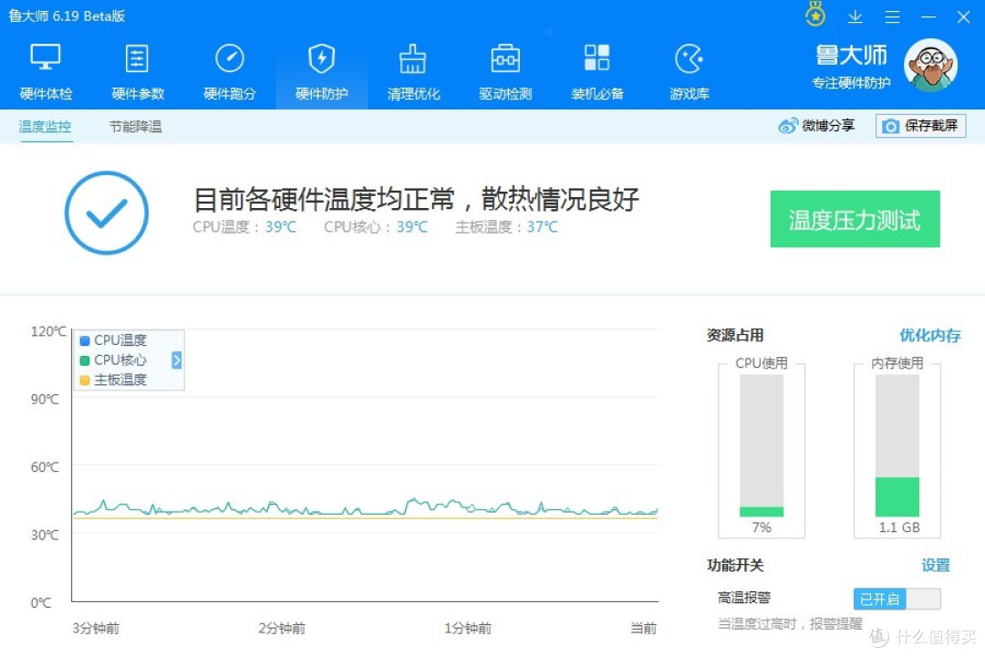Click the medal badge icon in title bar
This screenshot has height=657, width=985.
[815, 16]
